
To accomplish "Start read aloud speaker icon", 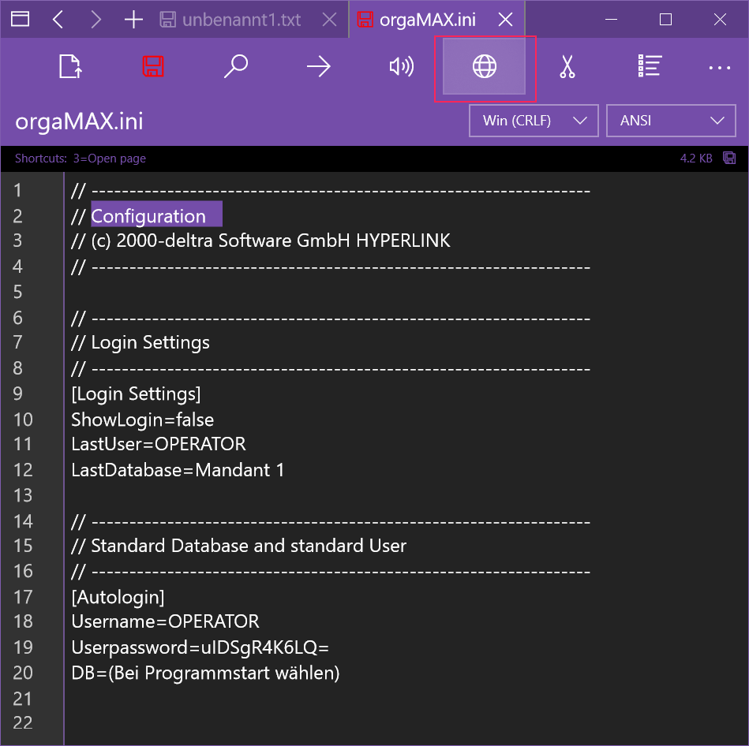I will 402,66.
